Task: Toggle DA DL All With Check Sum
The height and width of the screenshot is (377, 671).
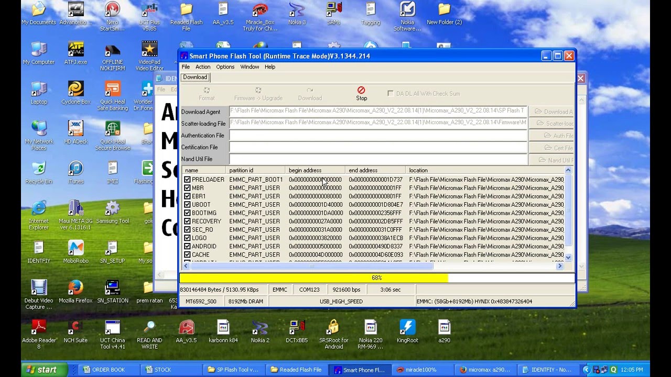Action: (391, 94)
